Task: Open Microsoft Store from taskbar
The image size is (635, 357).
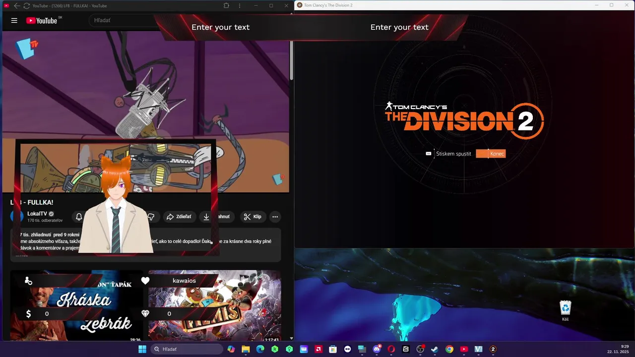Action: tap(333, 349)
